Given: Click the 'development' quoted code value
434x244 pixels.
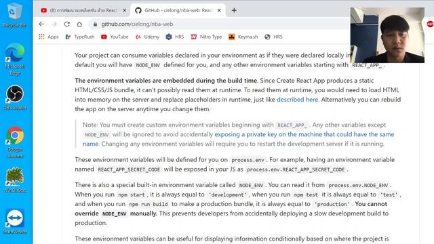Looking at the screenshot, I should click(227, 195).
